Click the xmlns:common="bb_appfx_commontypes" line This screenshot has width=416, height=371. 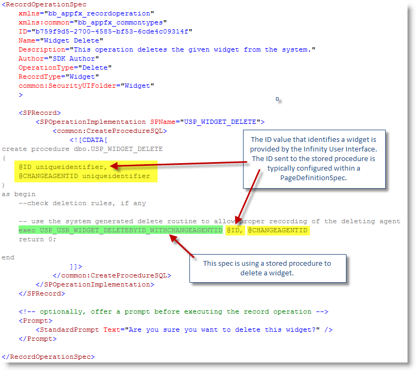pyautogui.click(x=92, y=22)
